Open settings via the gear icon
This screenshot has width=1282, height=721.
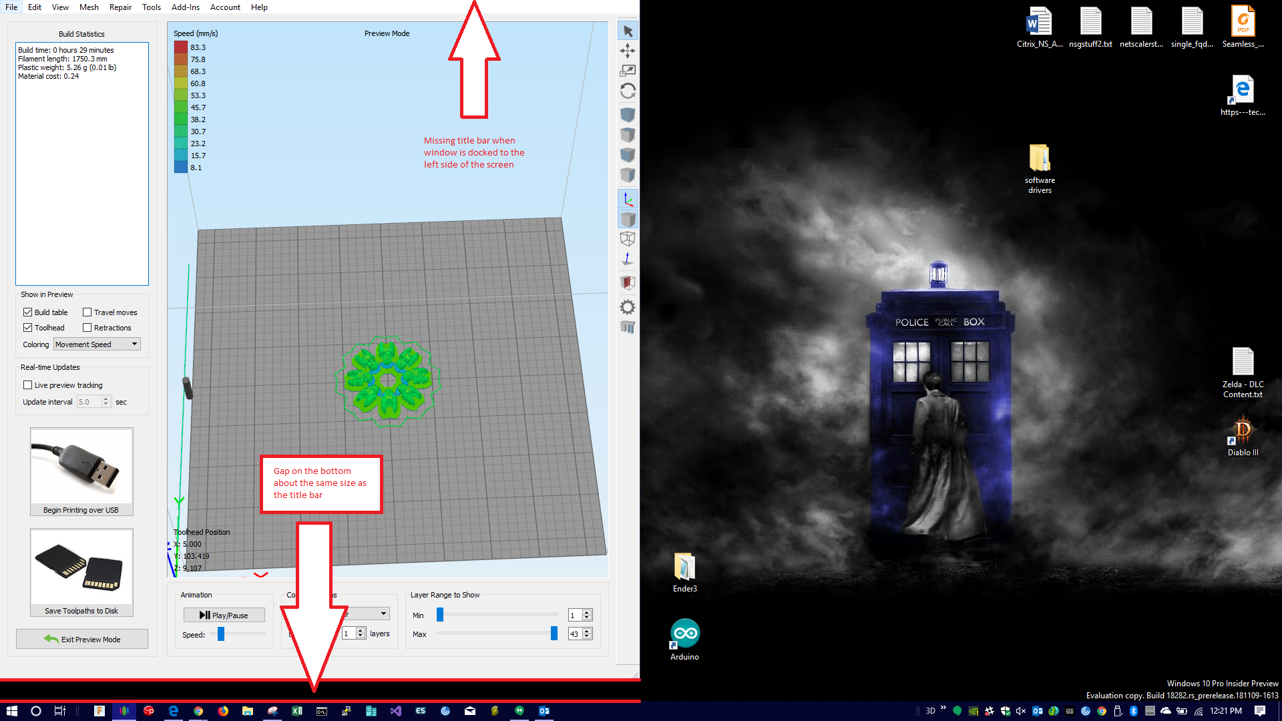pos(628,307)
